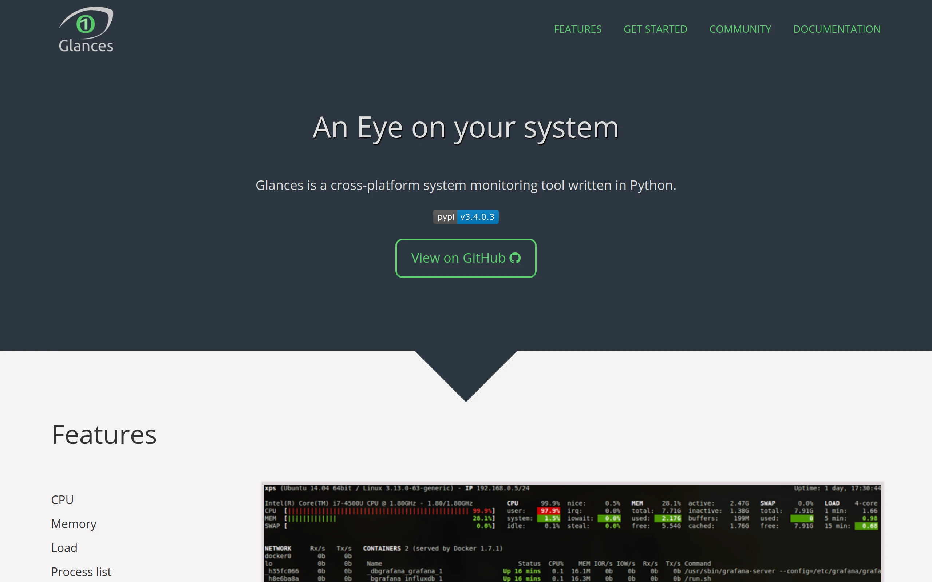Open the FEATURES nav item
Viewport: 932px width, 582px height.
(577, 29)
